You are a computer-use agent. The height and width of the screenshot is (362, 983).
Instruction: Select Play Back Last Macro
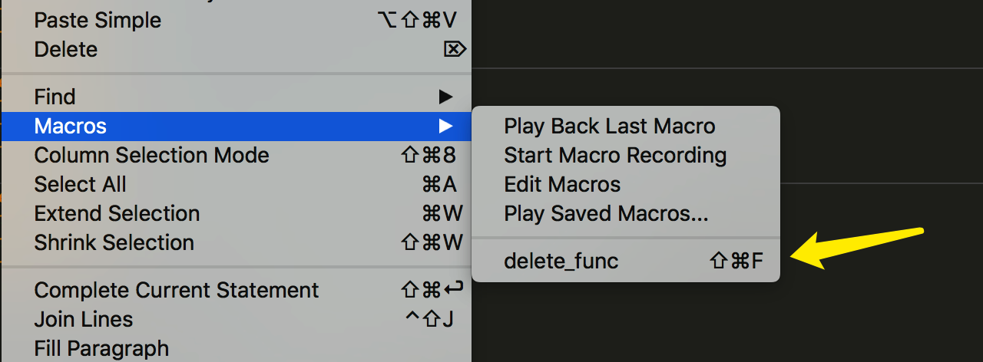coord(626,127)
